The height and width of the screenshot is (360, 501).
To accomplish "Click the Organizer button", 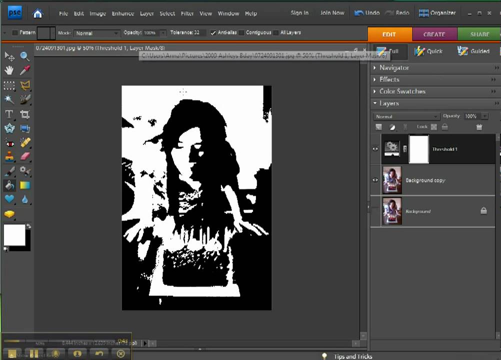I will 437,13.
